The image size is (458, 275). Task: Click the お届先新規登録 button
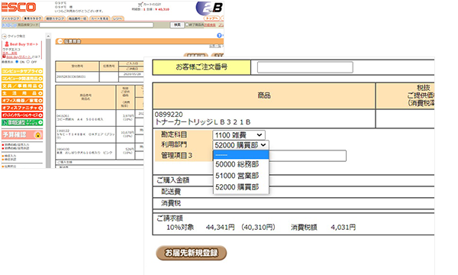(x=192, y=253)
